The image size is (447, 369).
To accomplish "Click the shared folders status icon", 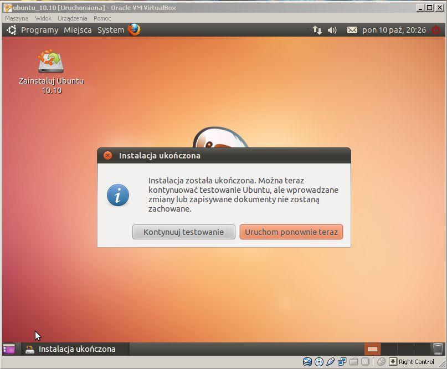I will (x=353, y=362).
